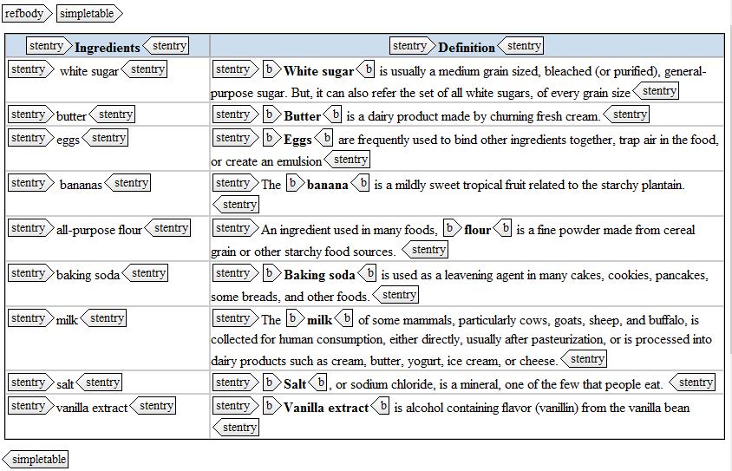This screenshot has height=471, width=732.
Task: Click opening stentry tag before butter ingredient
Action: pyautogui.click(x=31, y=114)
